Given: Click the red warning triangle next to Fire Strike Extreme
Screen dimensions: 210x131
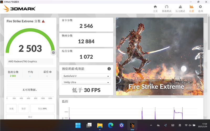Looking at the screenshot, I should tap(43, 21).
